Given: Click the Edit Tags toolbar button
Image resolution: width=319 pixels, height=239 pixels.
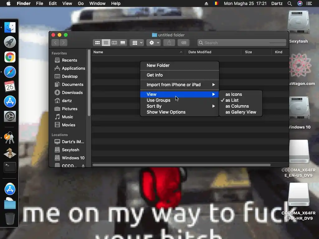Looking at the screenshot, I should pos(183,43).
